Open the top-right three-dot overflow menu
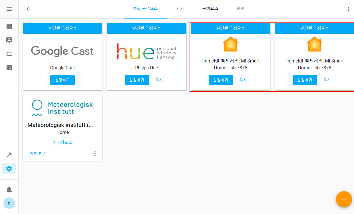The image size is (354, 214). pyautogui.click(x=348, y=9)
